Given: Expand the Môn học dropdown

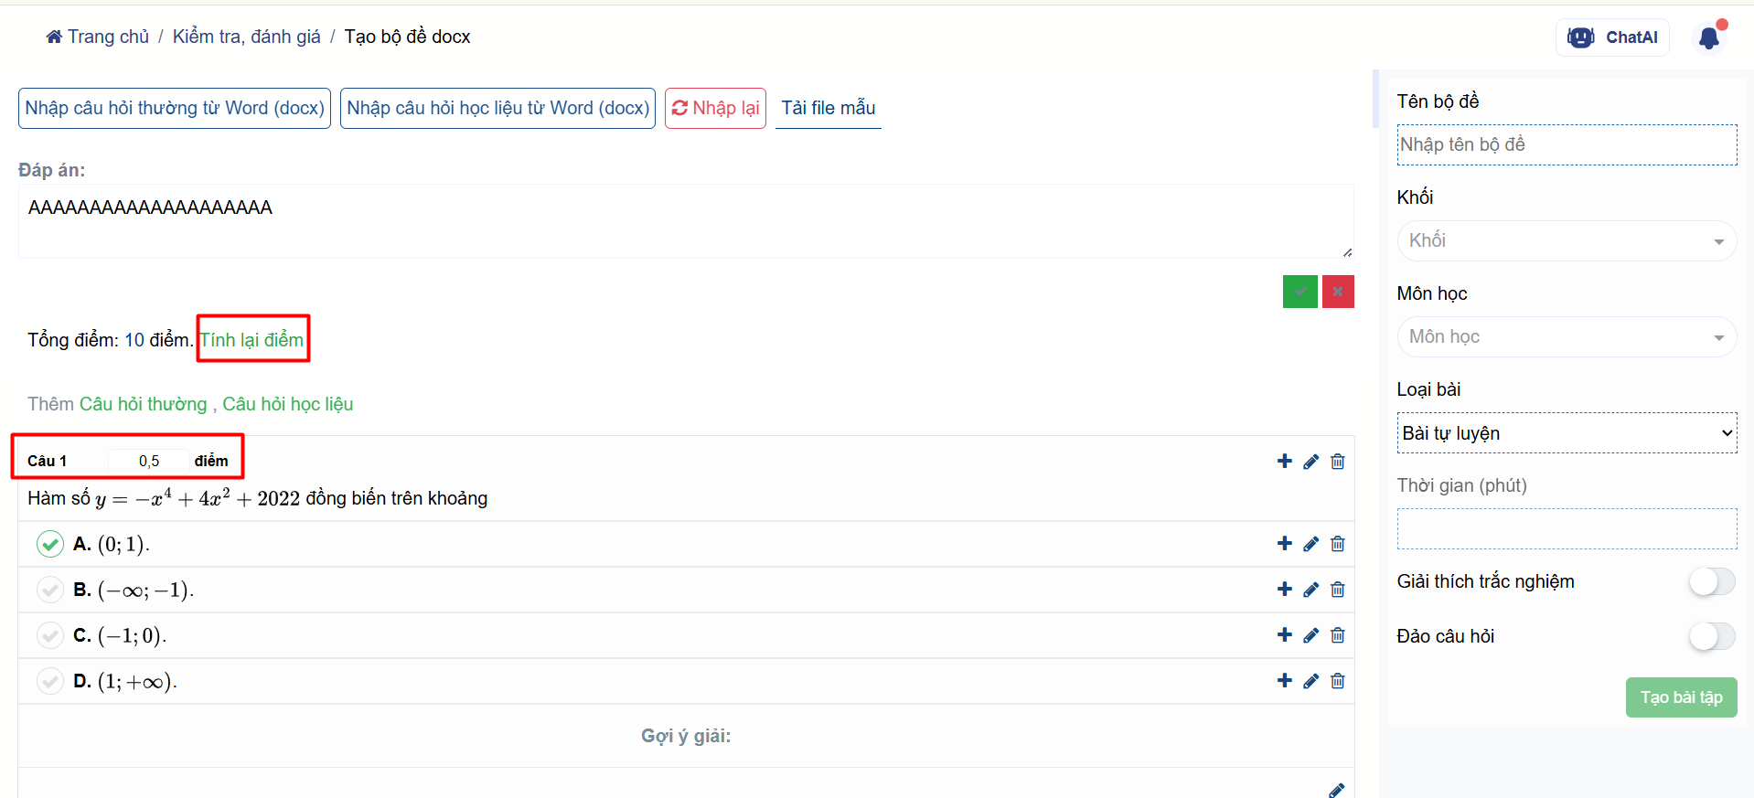Looking at the screenshot, I should pos(1566,336).
